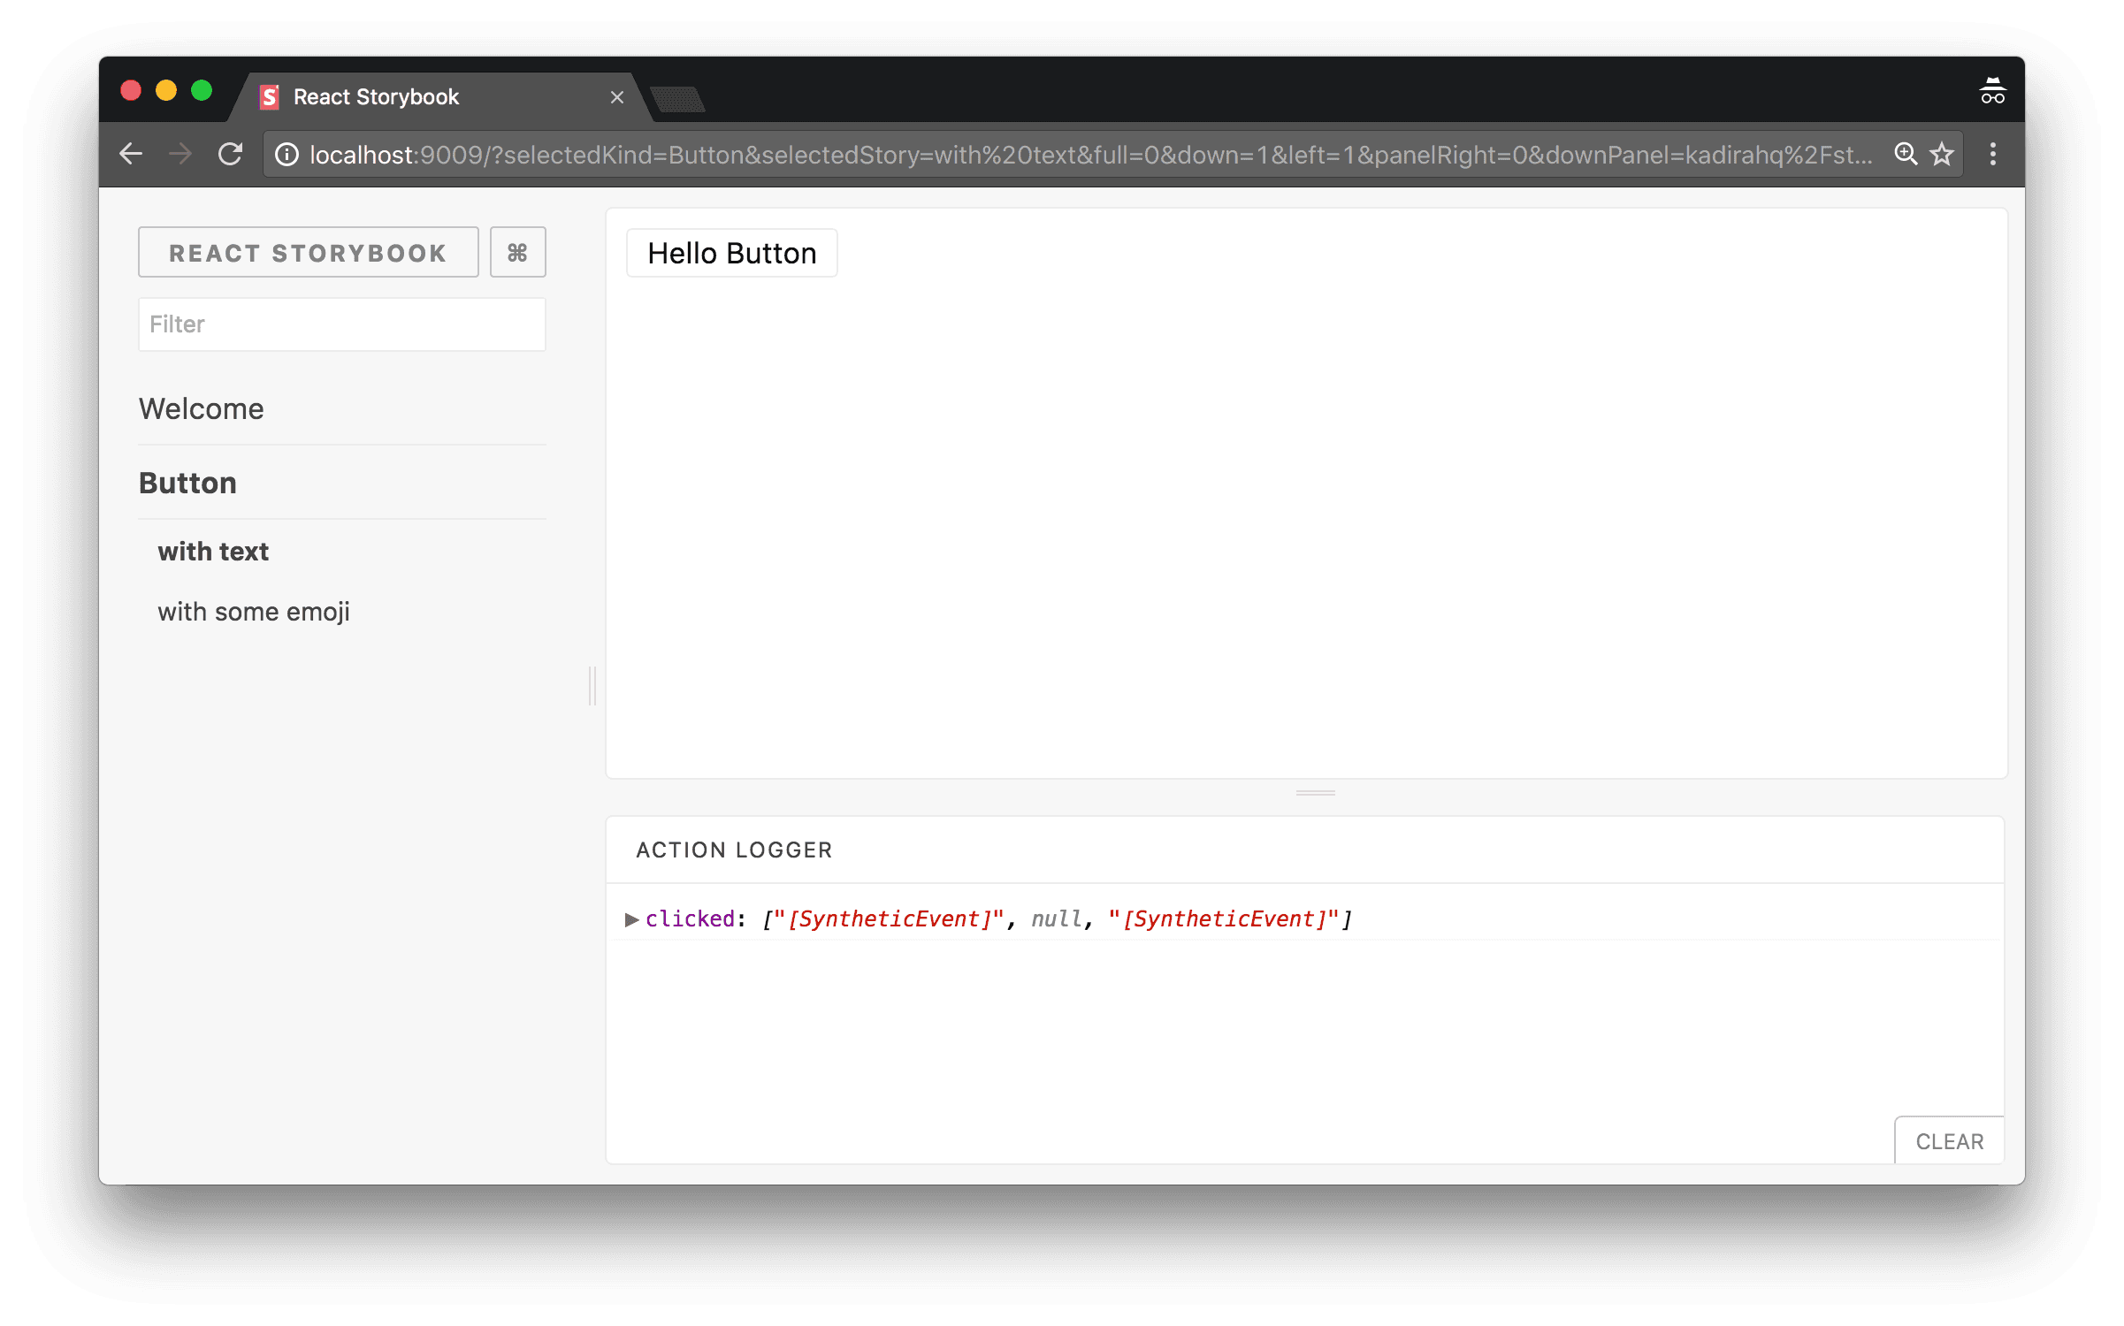Screen dimensions: 2124x1326
Task: Click the React Storybook header button
Action: tap(309, 253)
